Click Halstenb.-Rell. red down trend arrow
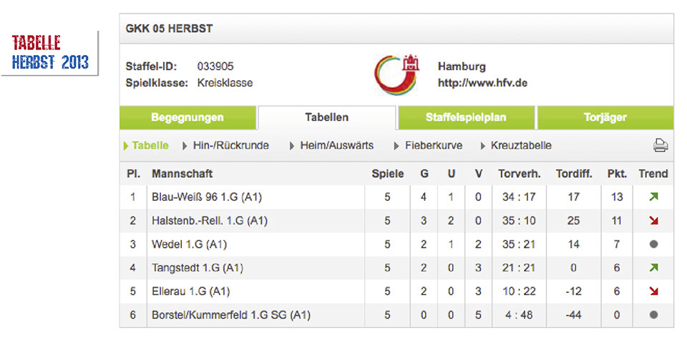Viewport: 687px width, 343px height. 653,221
